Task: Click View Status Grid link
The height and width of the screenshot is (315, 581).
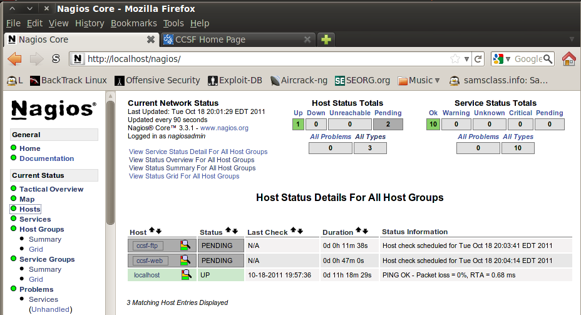Action: coord(184,176)
